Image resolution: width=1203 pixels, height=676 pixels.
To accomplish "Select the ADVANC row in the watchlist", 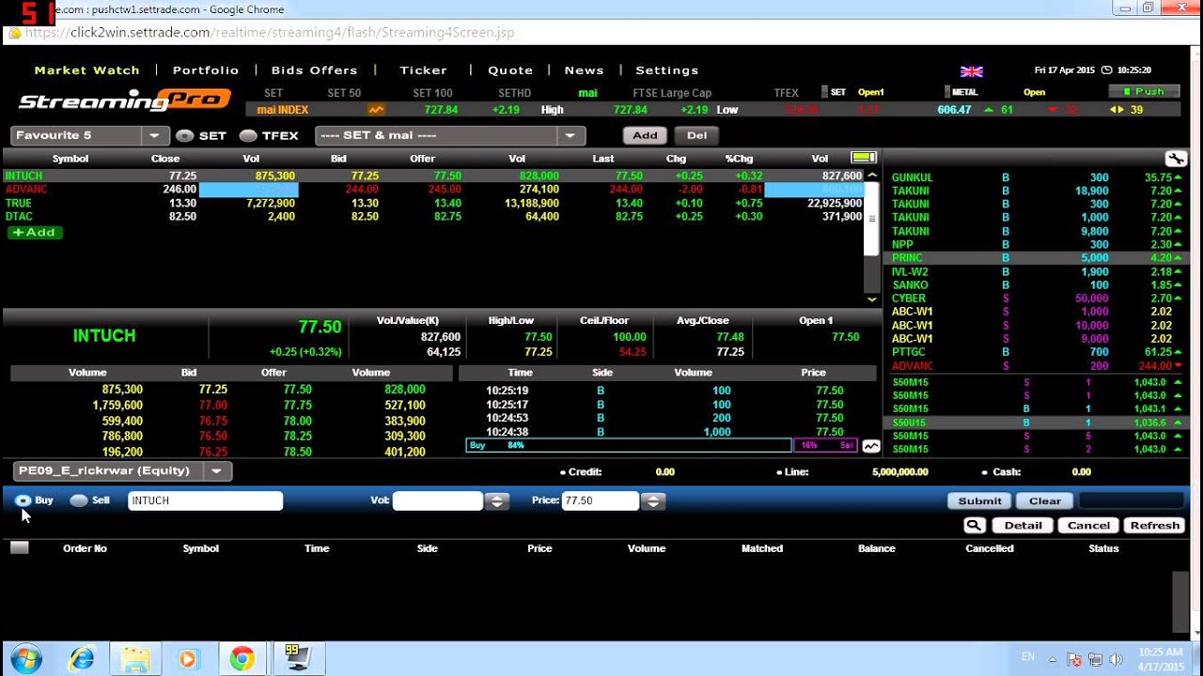I will pyautogui.click(x=434, y=190).
